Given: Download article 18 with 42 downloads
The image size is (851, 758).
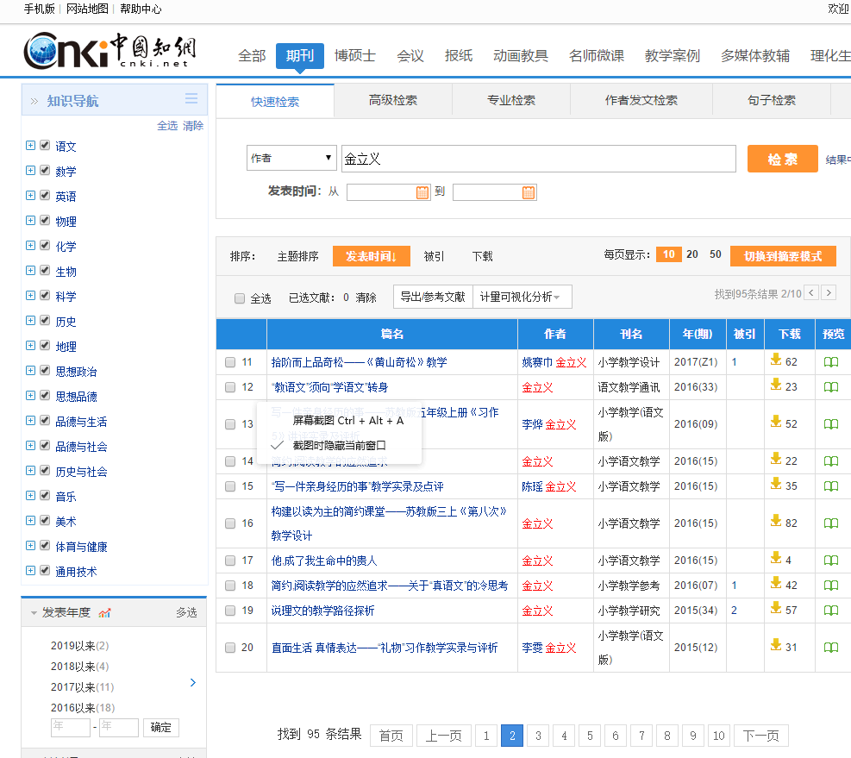Looking at the screenshot, I should (x=776, y=583).
